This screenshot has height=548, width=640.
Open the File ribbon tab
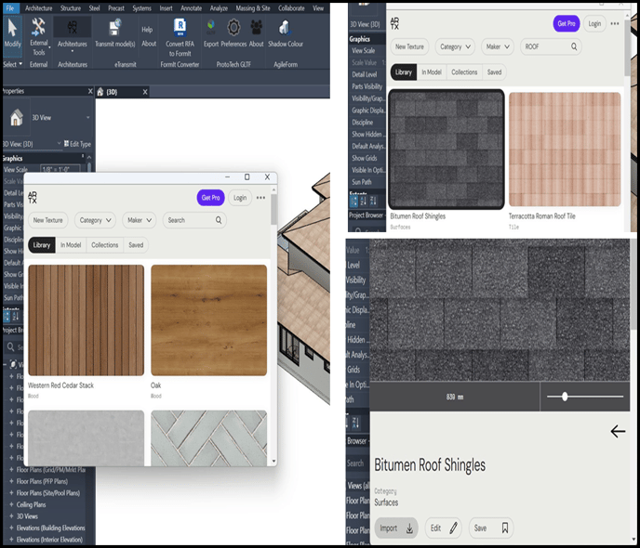pyautogui.click(x=10, y=7)
